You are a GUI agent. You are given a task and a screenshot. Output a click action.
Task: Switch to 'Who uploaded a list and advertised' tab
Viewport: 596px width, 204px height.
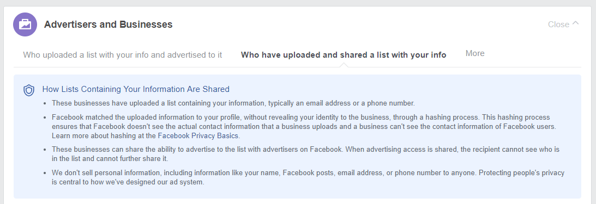coord(122,54)
